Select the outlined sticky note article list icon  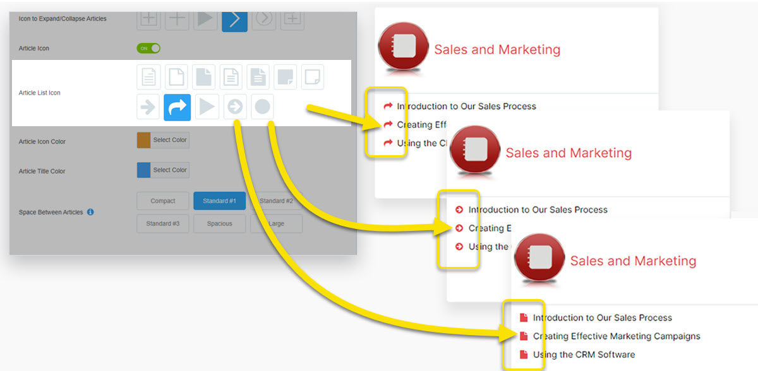[312, 77]
